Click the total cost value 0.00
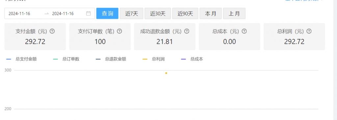This screenshot has height=120, width=337. click(x=229, y=42)
